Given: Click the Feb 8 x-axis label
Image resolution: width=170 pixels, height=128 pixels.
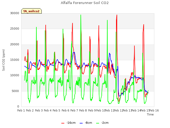Looking at the screenshot, I should point(83,111).
